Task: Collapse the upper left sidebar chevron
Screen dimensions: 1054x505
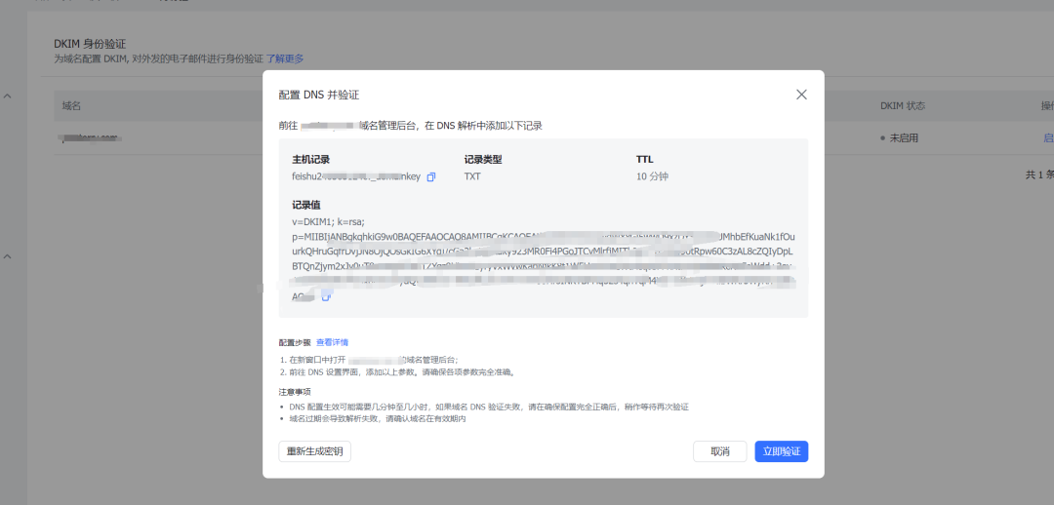Action: (8, 97)
